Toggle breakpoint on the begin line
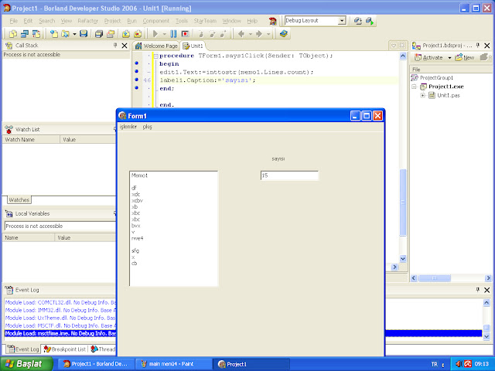495x371 pixels. [x=136, y=63]
